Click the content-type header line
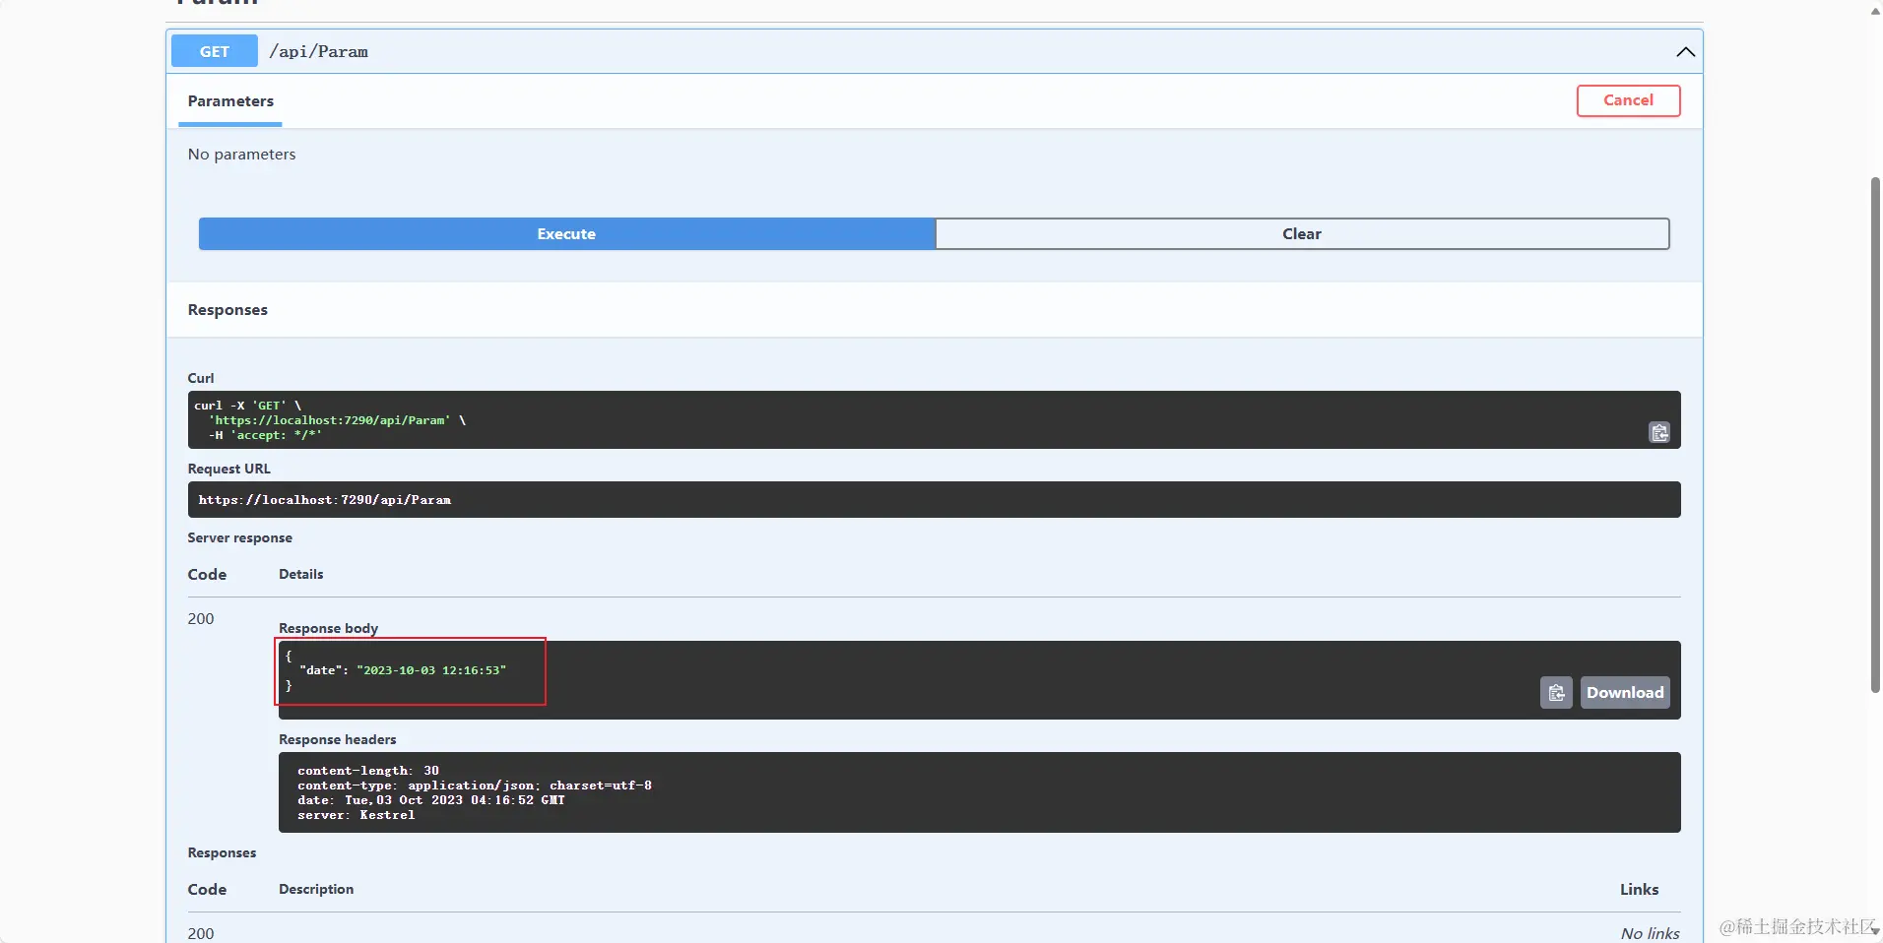Image resolution: width=1883 pixels, height=943 pixels. 475,786
